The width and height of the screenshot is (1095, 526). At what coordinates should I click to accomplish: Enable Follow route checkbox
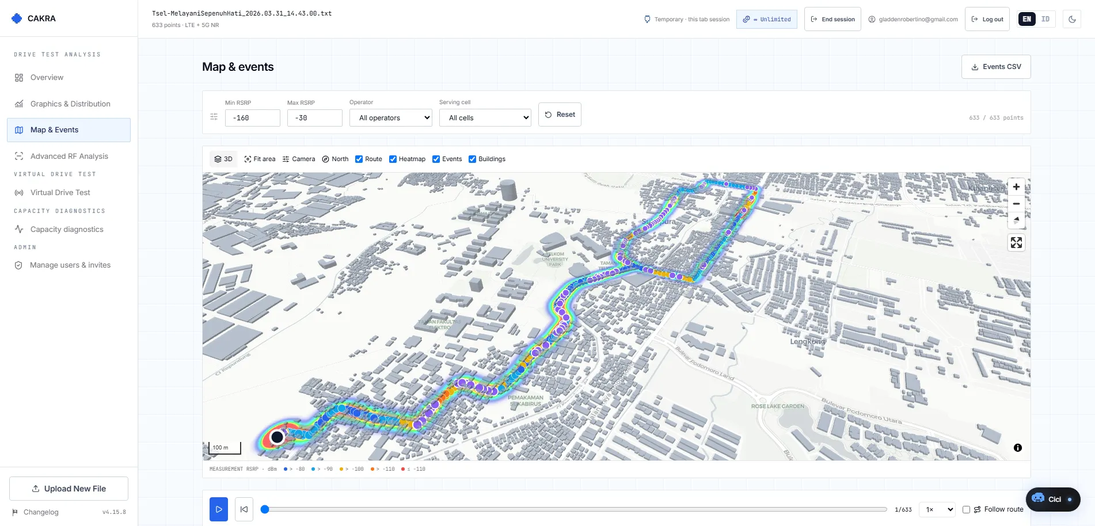(966, 509)
